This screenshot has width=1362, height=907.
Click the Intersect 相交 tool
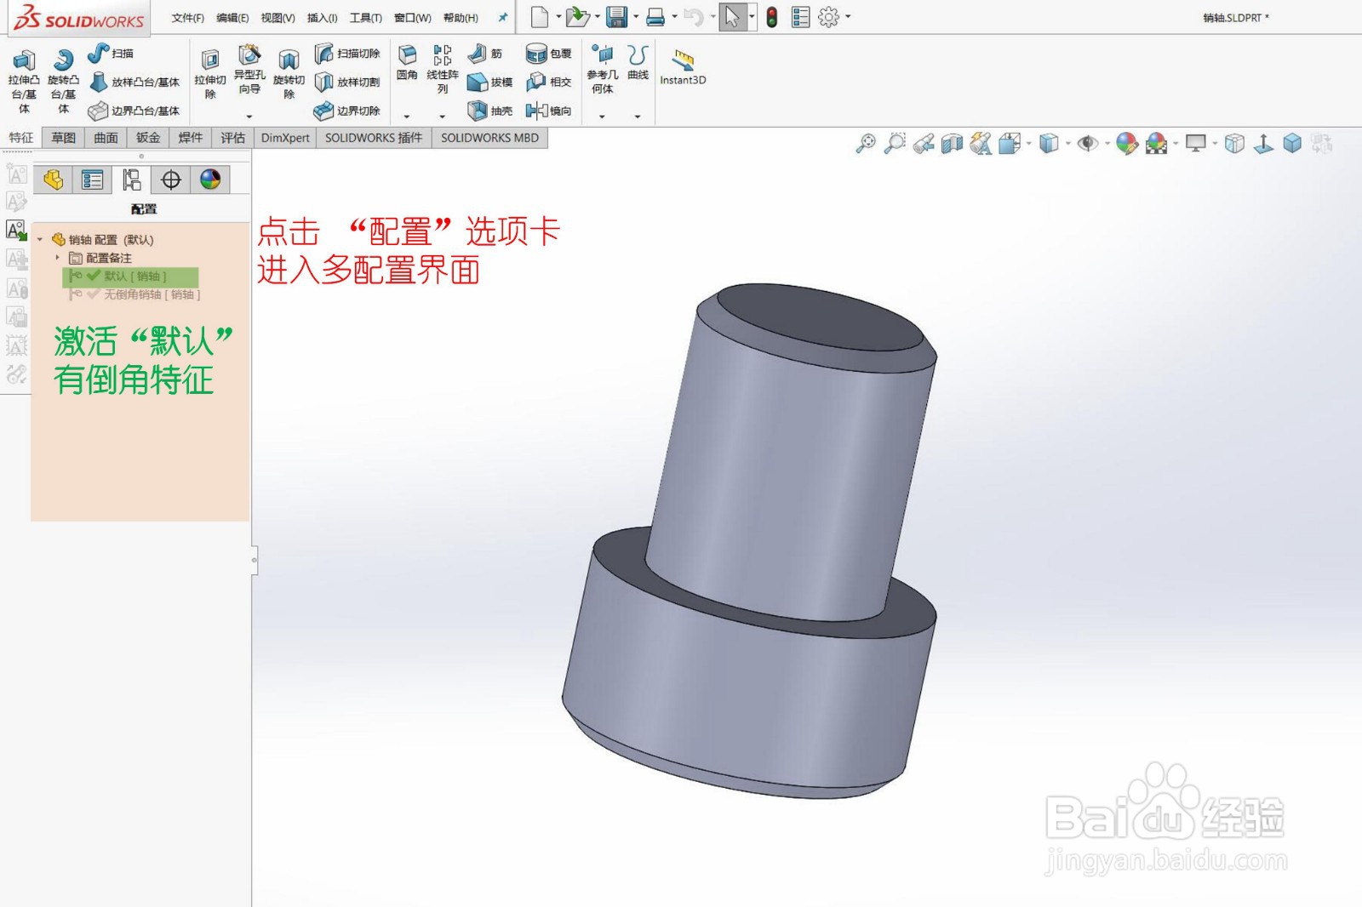pyautogui.click(x=549, y=83)
